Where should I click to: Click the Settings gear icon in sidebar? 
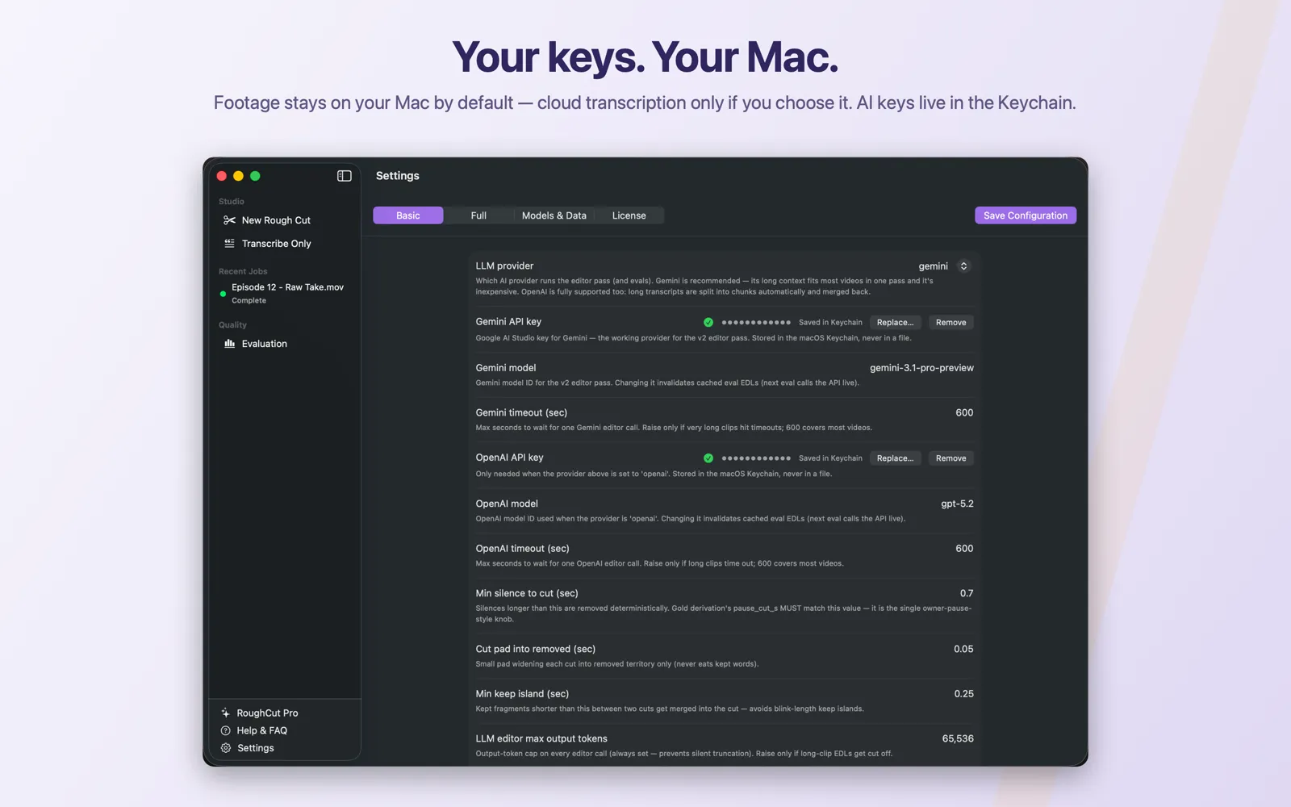(225, 748)
